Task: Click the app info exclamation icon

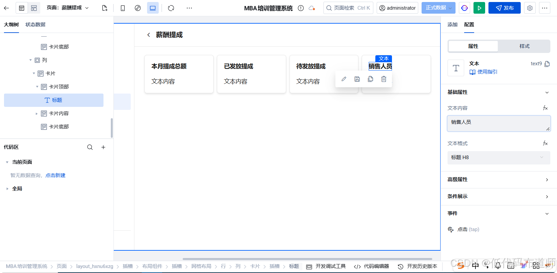Action: [x=301, y=8]
